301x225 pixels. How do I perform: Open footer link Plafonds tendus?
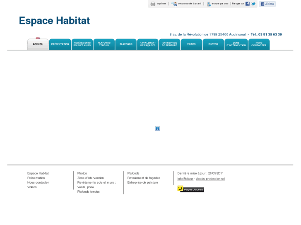point(88,192)
